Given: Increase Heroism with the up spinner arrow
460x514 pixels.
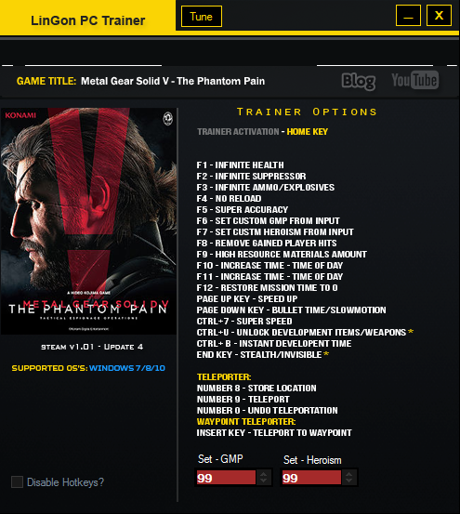Looking at the screenshot, I should pos(349,474).
